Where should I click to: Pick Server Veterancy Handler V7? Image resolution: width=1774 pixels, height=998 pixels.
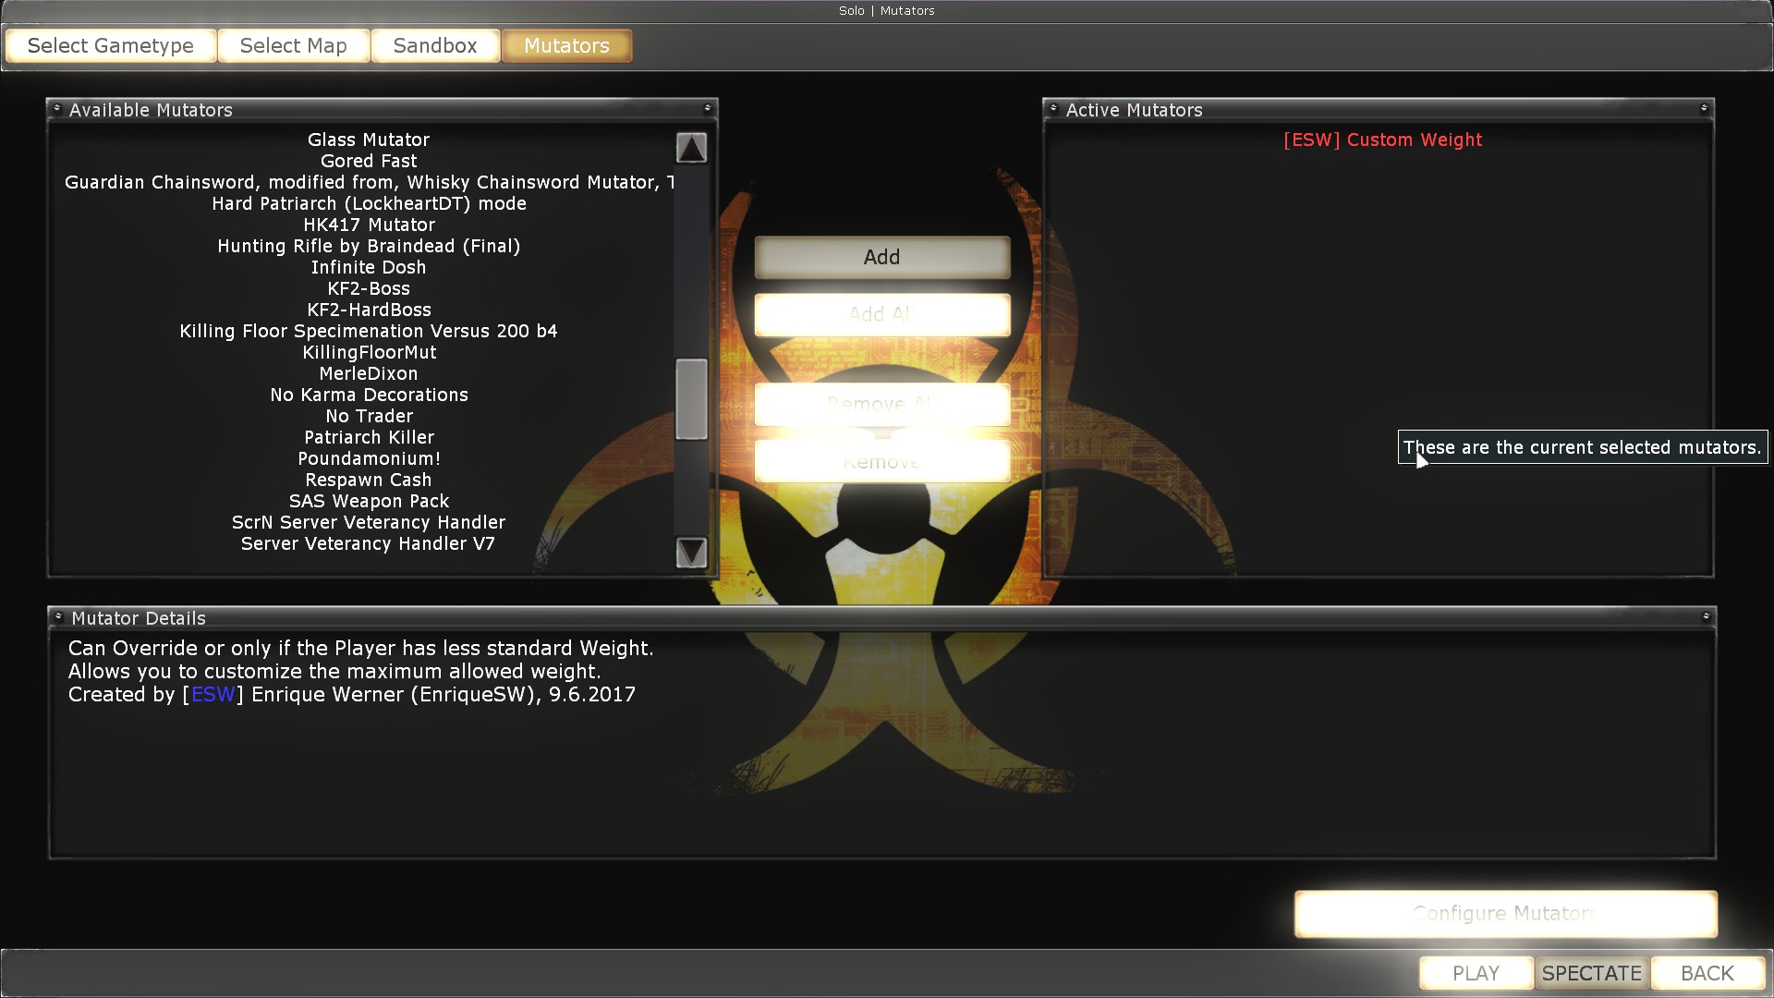pyautogui.click(x=369, y=543)
